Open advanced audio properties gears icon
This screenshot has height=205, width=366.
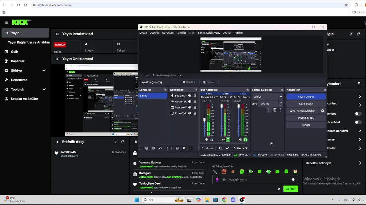(227, 148)
